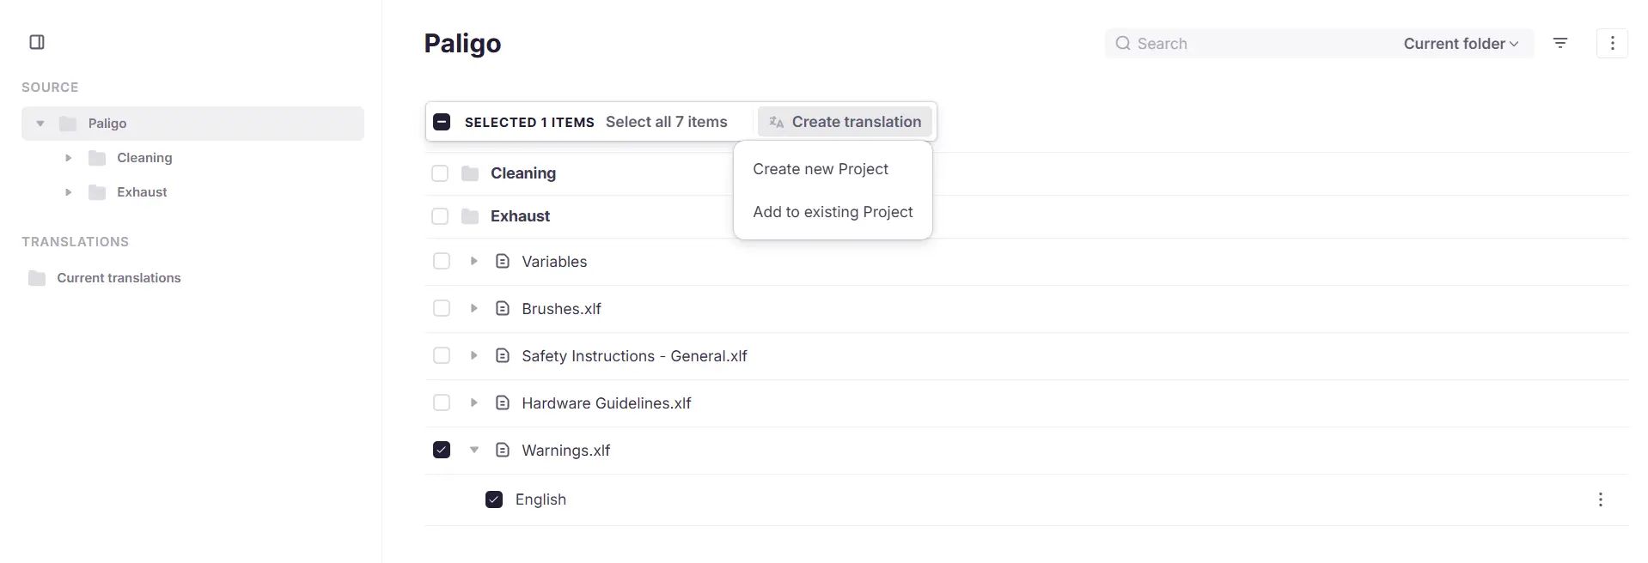
Task: Click the Paligo folder icon in sidebar
Action: click(x=68, y=124)
